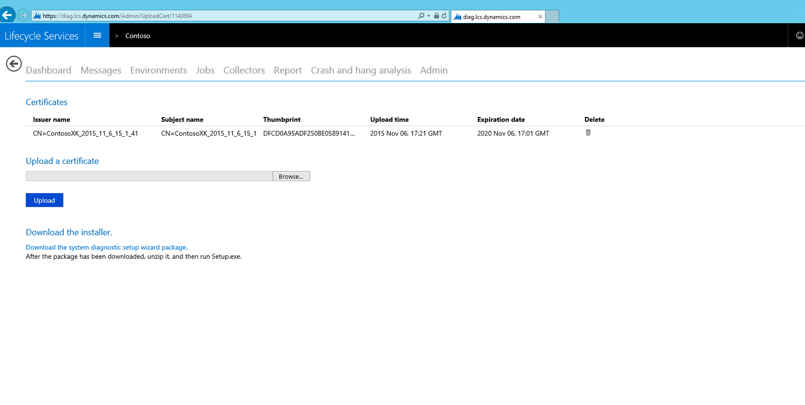
Task: Download the system diagnostic setup wizard package
Action: click(x=107, y=247)
